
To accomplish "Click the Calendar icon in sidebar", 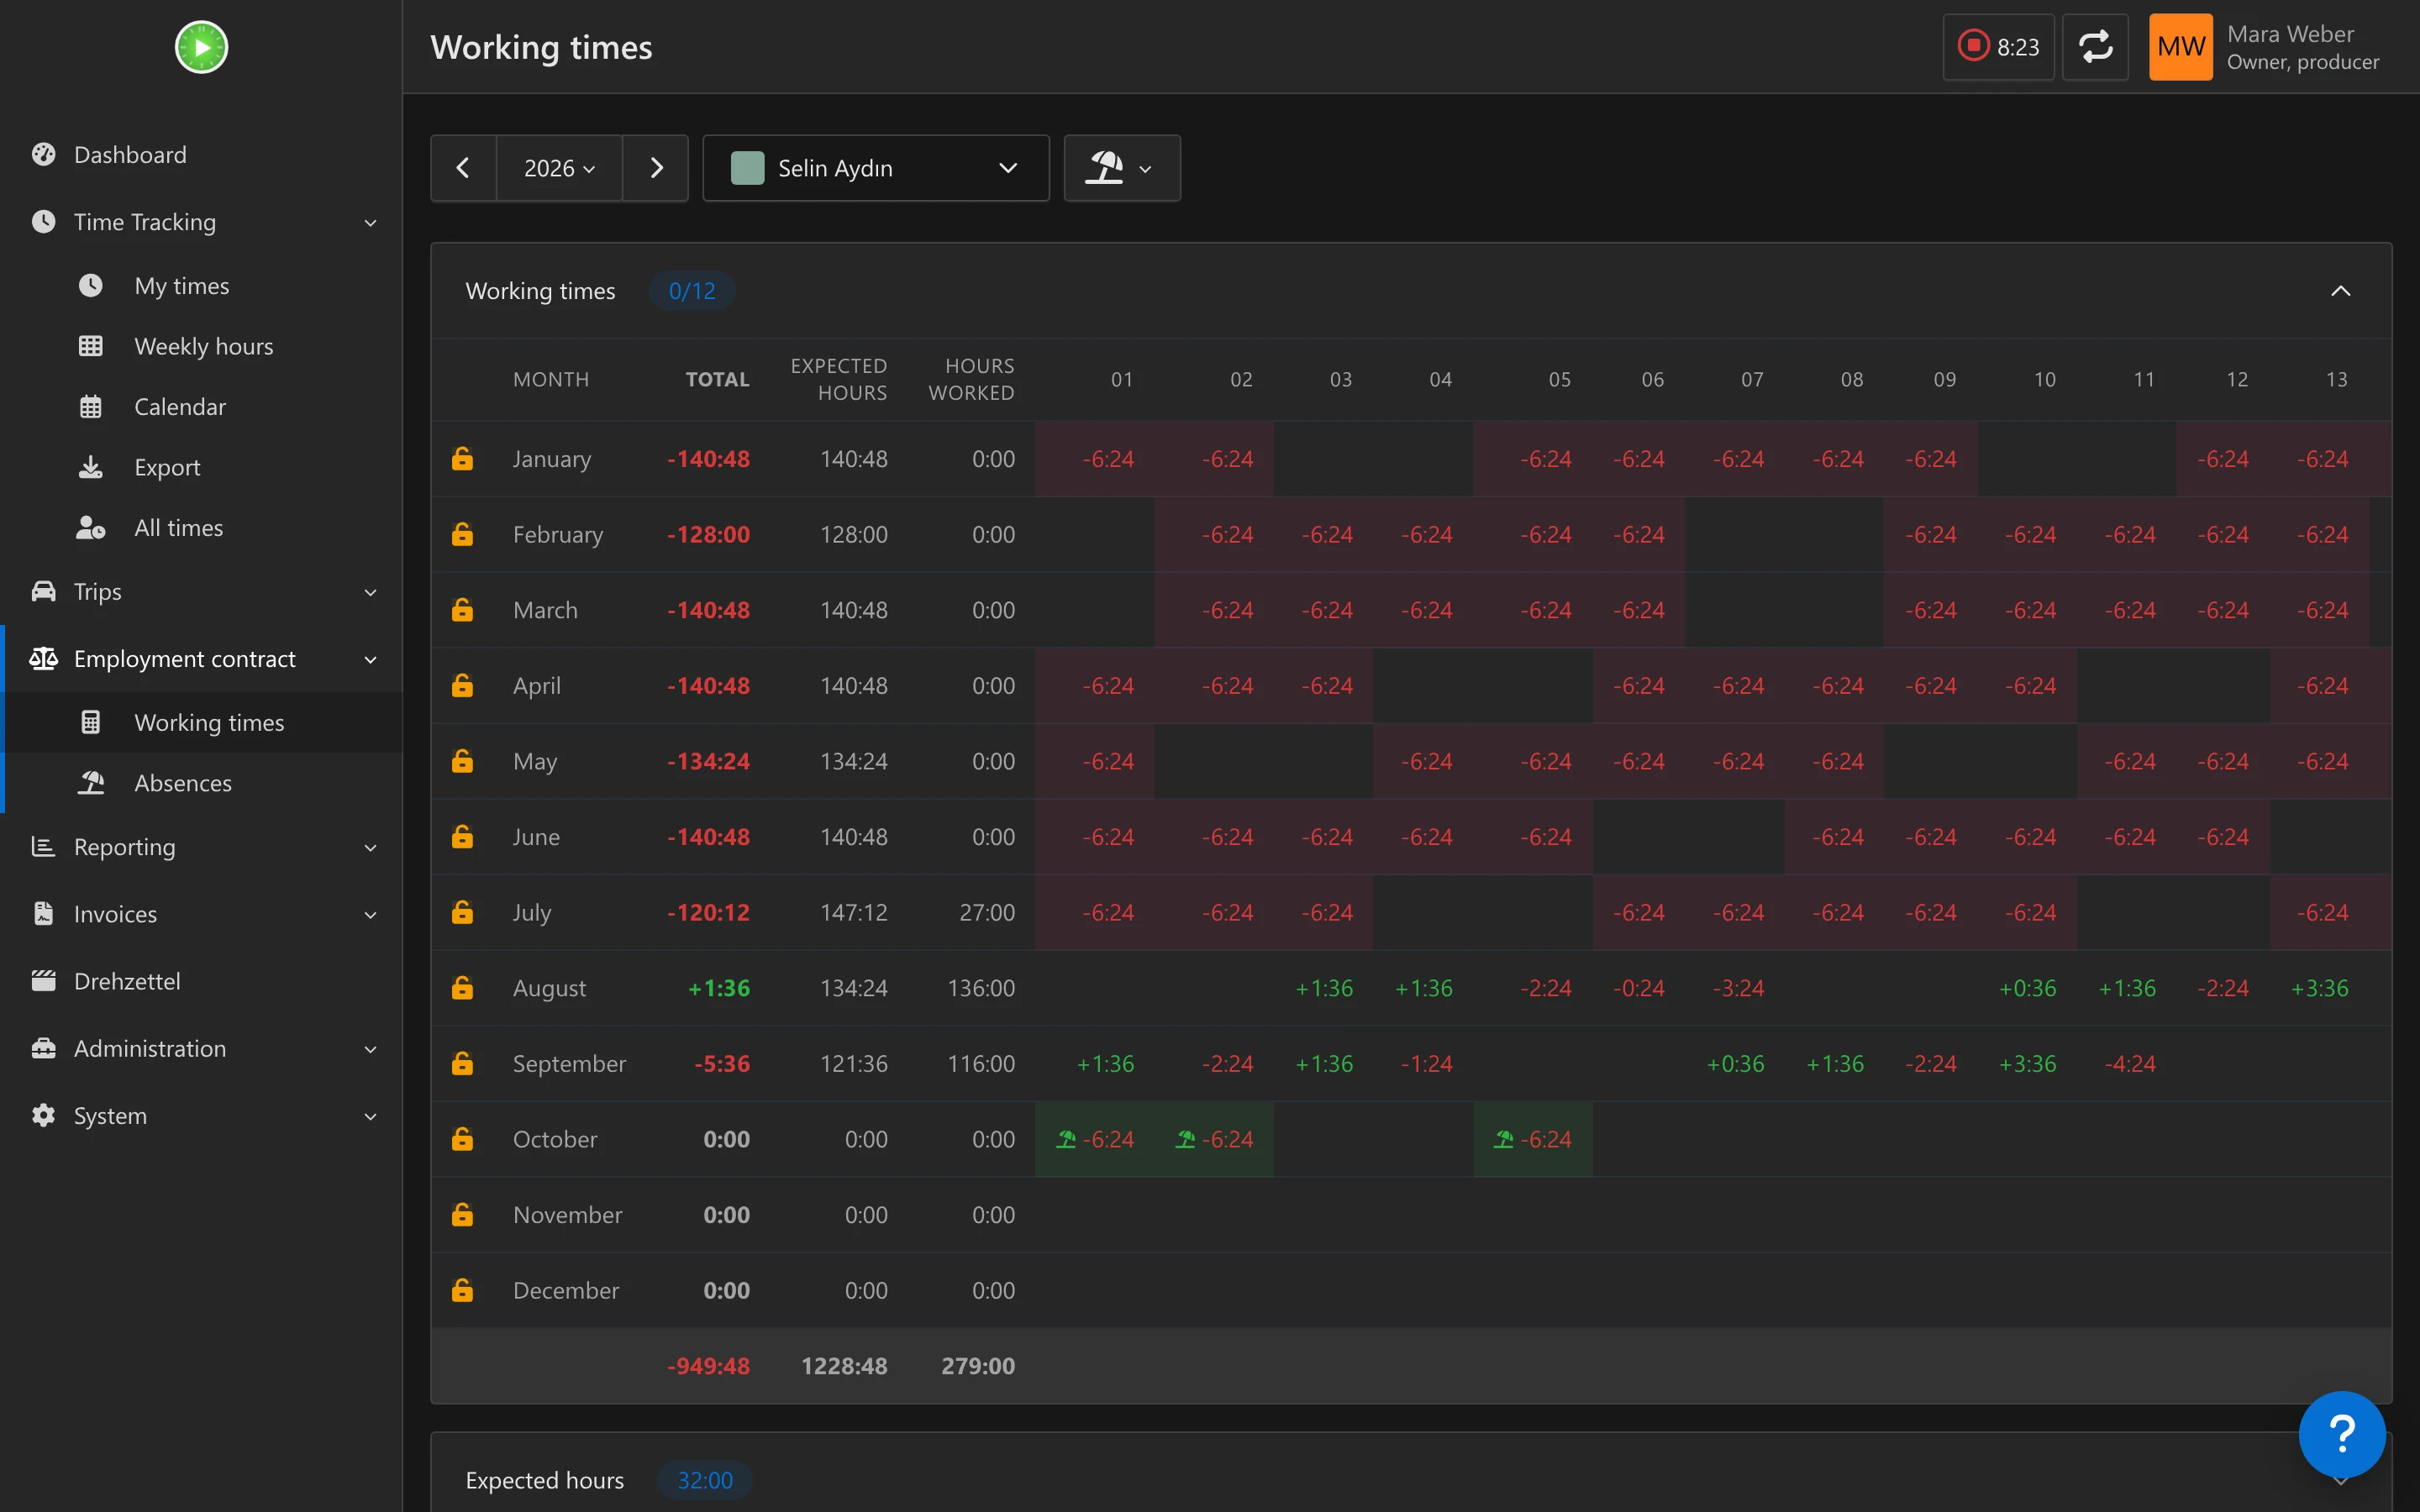I will point(91,407).
